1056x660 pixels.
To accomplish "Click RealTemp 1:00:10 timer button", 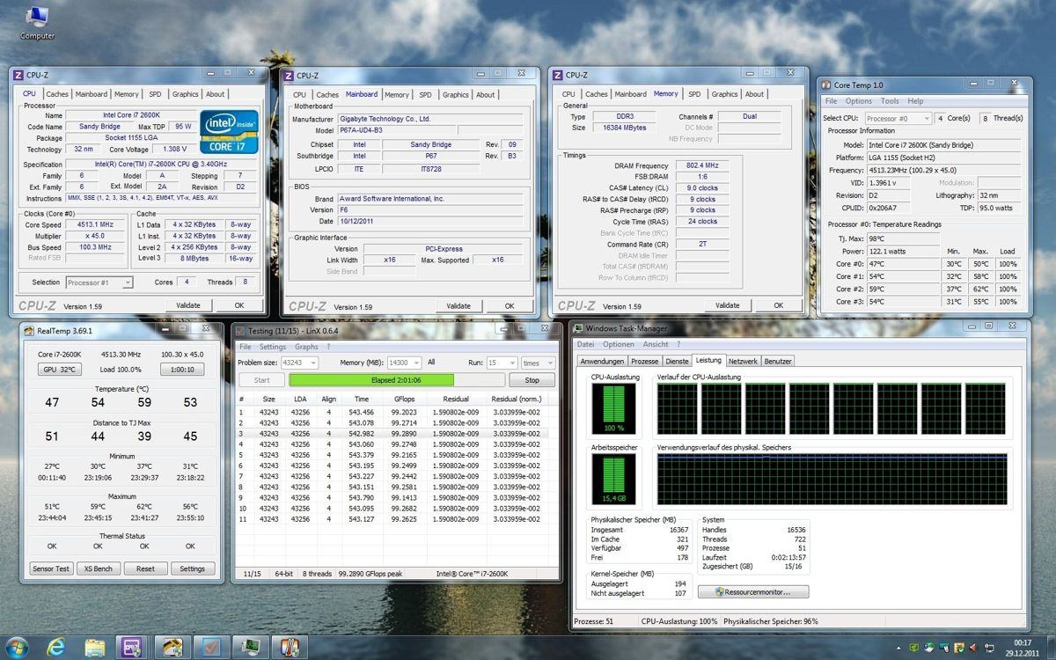I will tap(182, 370).
